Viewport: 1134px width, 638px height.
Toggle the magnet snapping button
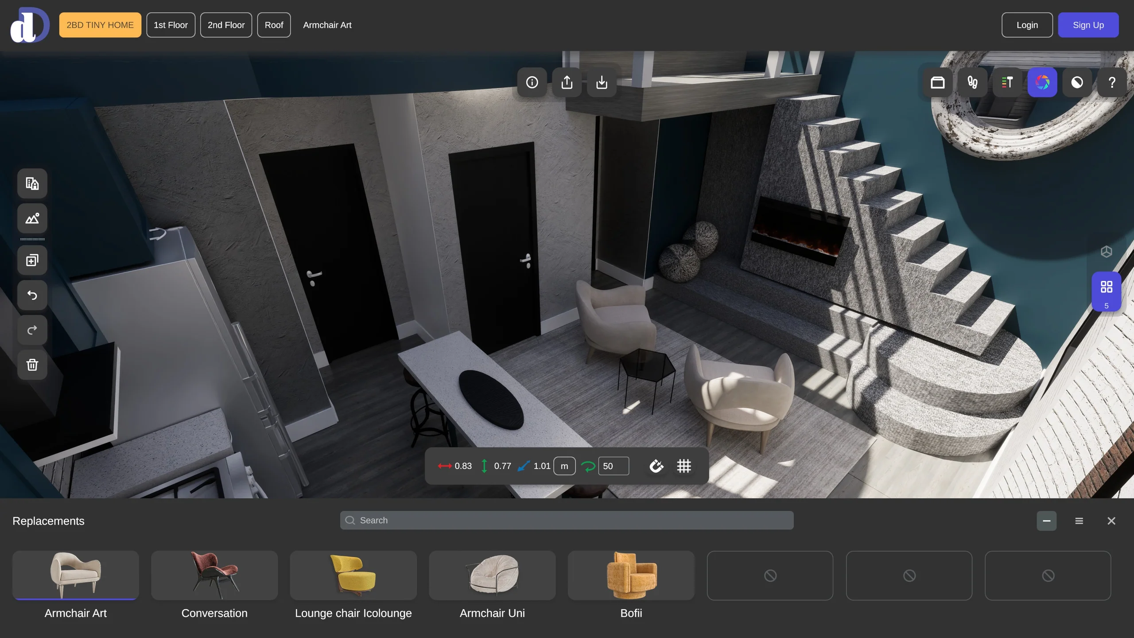(656, 466)
